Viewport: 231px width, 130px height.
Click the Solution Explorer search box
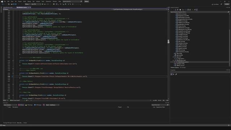click(200, 12)
